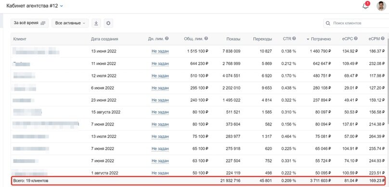The height and width of the screenshot is (187, 389).
Task: Click help icon beside eCPM header
Action: [383, 38]
